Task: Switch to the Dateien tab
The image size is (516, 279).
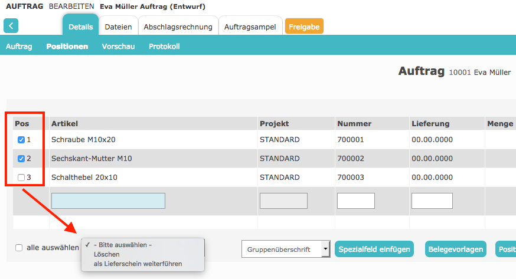Action: pyautogui.click(x=118, y=27)
